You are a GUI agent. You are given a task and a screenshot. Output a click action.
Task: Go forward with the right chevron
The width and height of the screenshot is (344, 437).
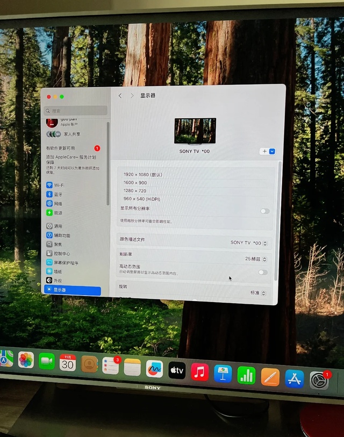point(132,96)
